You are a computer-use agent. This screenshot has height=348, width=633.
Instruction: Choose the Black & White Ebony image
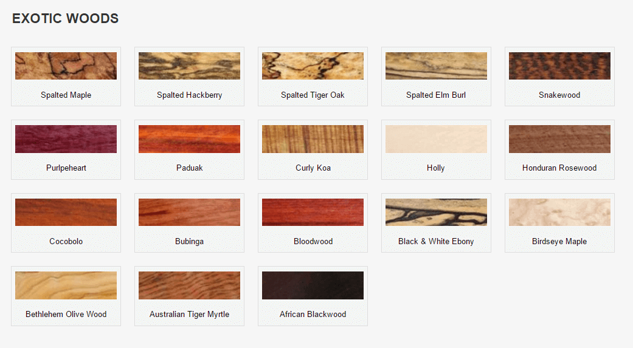(436, 212)
